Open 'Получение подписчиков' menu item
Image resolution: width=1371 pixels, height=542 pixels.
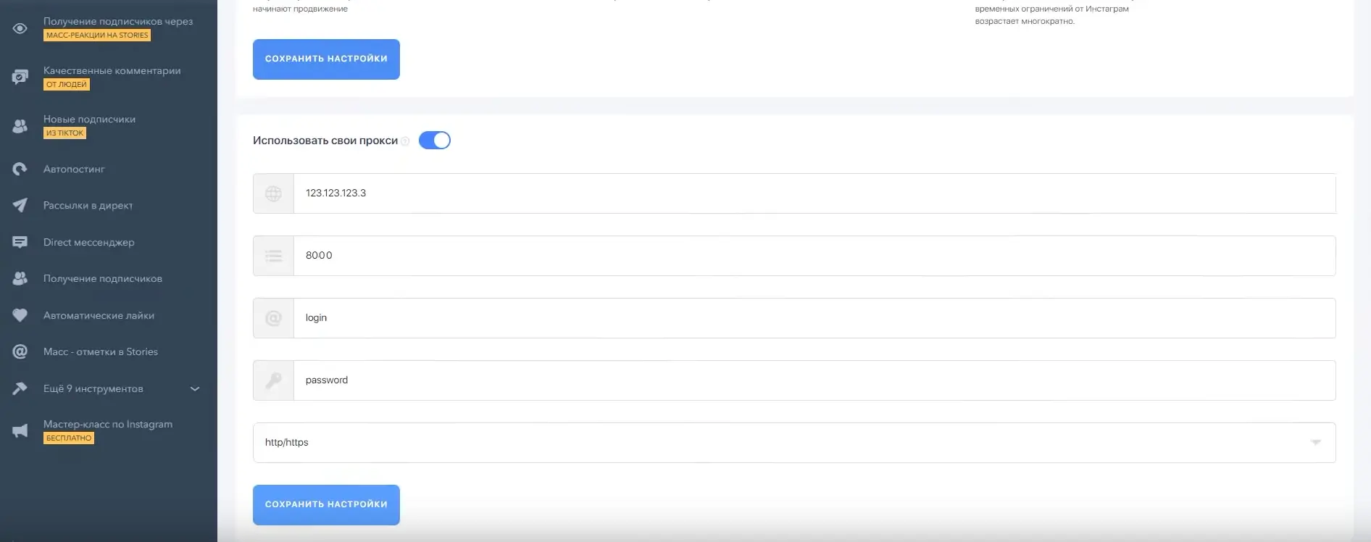(102, 279)
